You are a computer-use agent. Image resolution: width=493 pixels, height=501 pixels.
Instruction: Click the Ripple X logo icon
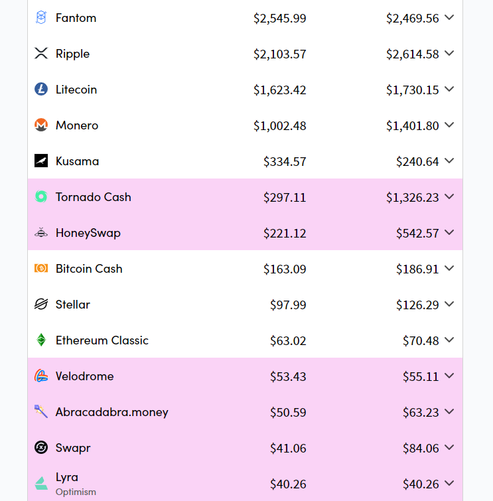pyautogui.click(x=41, y=53)
